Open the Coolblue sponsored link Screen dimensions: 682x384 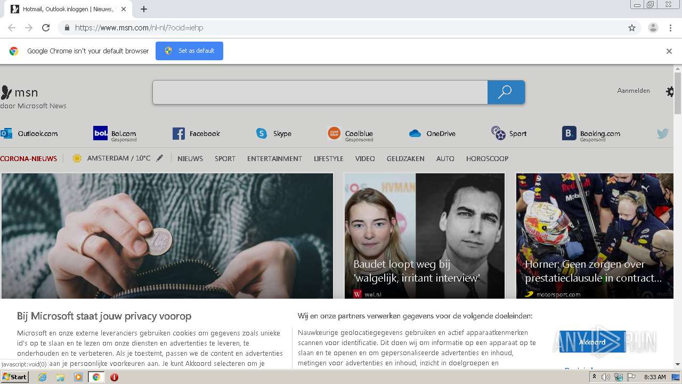[x=350, y=134]
